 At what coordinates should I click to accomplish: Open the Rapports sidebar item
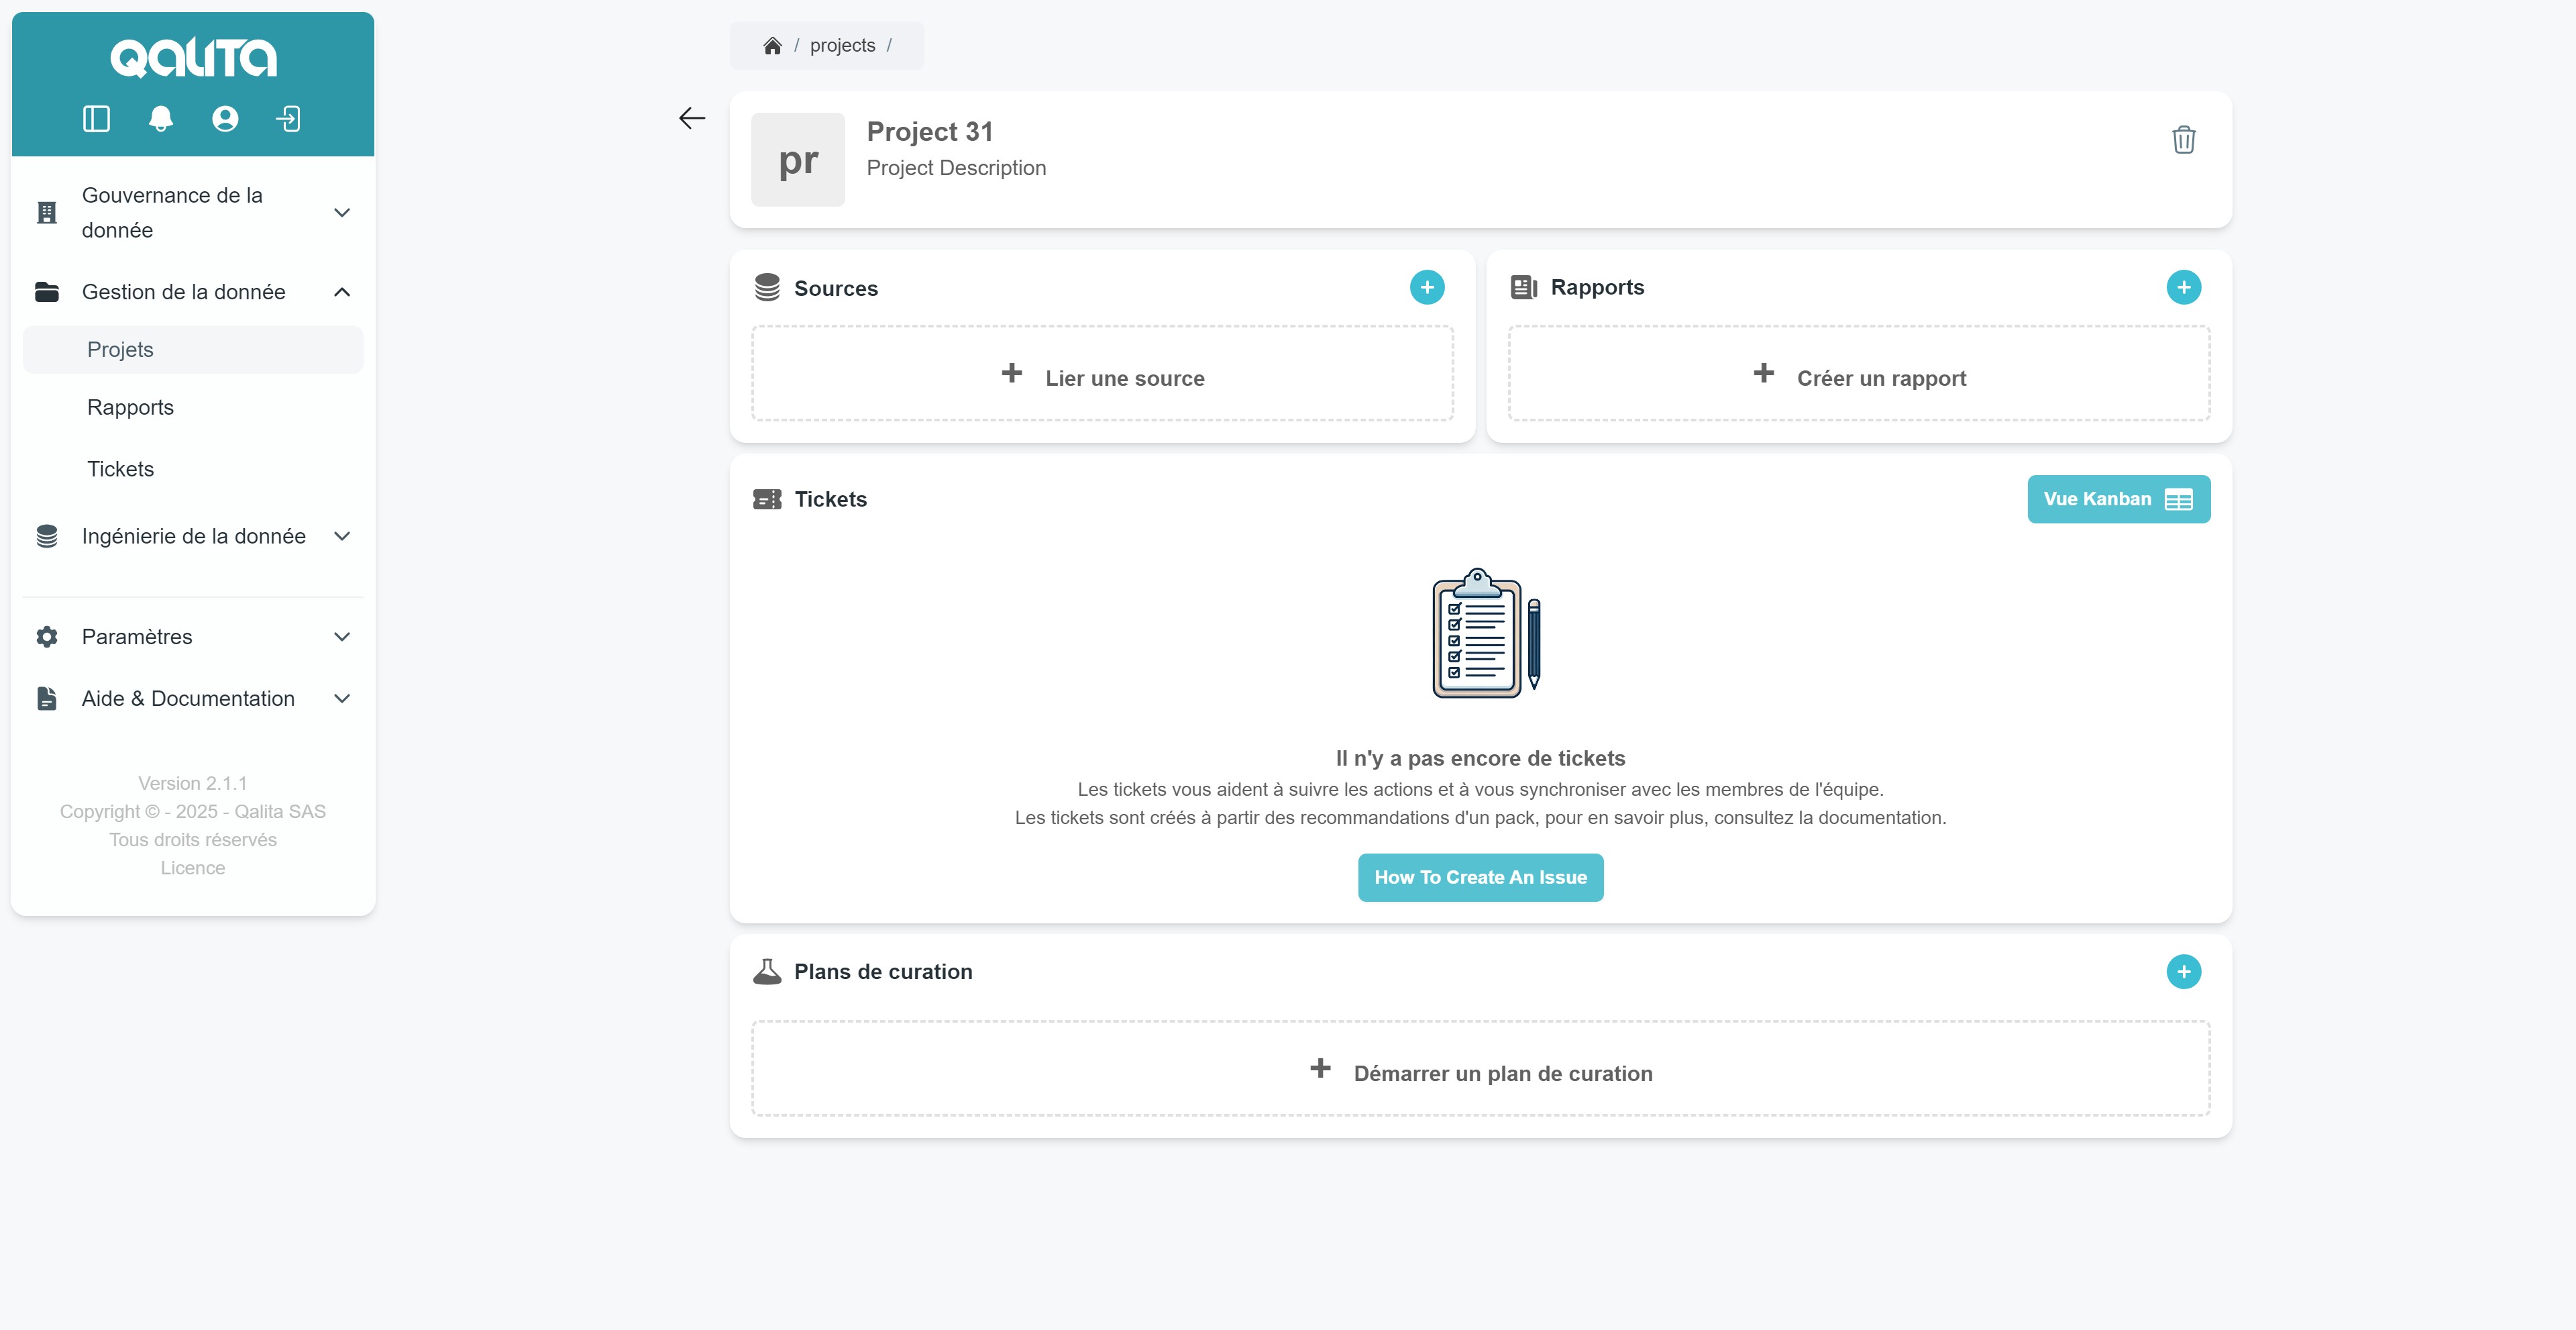point(130,407)
